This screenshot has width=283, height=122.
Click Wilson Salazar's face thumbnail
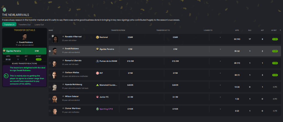click(55, 99)
